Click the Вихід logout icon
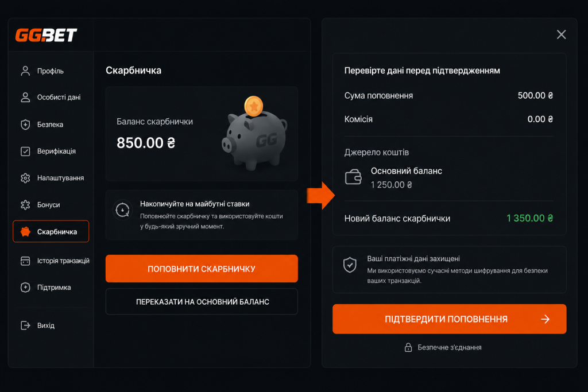Image resolution: width=588 pixels, height=392 pixels. point(25,325)
